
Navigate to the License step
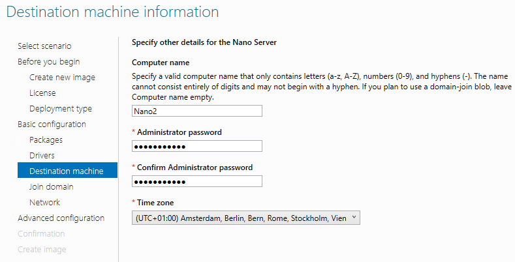coord(42,93)
